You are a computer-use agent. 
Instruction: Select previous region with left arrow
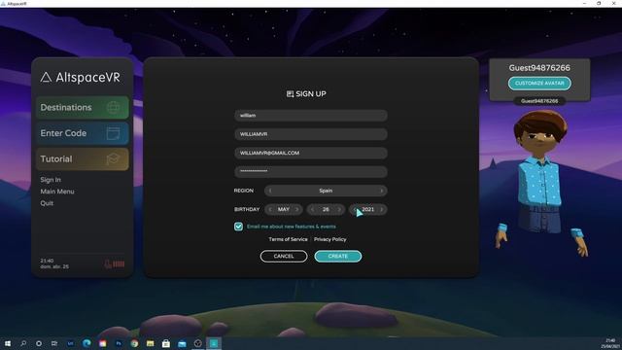pos(270,191)
